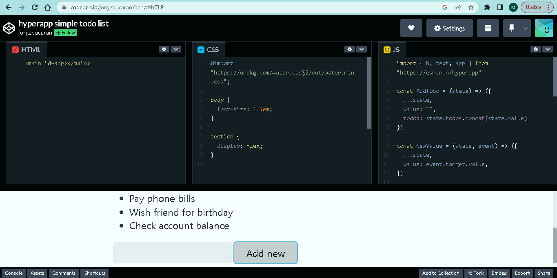
Task: Open the CSS editor gear settings
Action: pos(350,49)
